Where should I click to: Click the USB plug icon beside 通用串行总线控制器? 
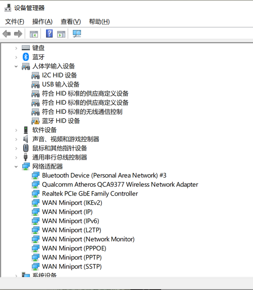[x=26, y=157]
